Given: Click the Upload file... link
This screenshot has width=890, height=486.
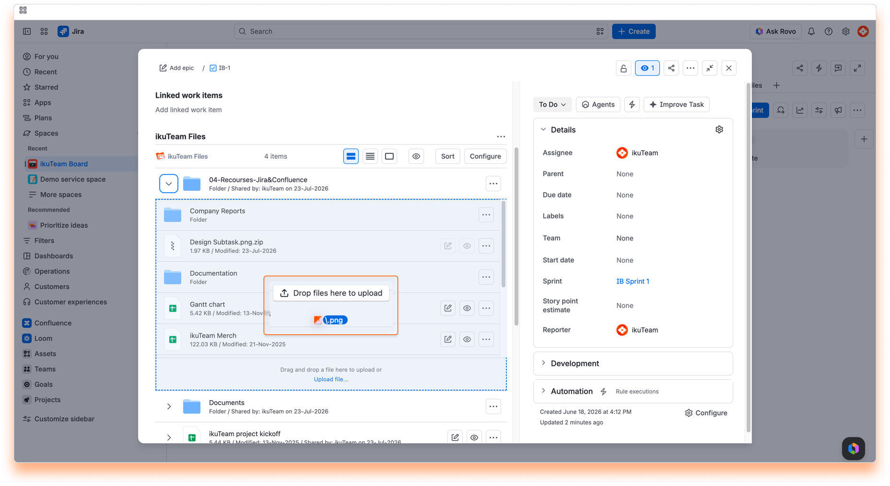Looking at the screenshot, I should (331, 379).
